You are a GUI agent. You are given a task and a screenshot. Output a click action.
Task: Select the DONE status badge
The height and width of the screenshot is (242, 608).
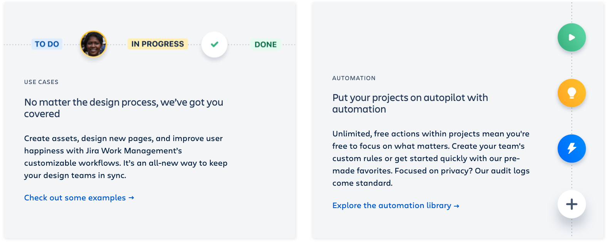point(265,45)
